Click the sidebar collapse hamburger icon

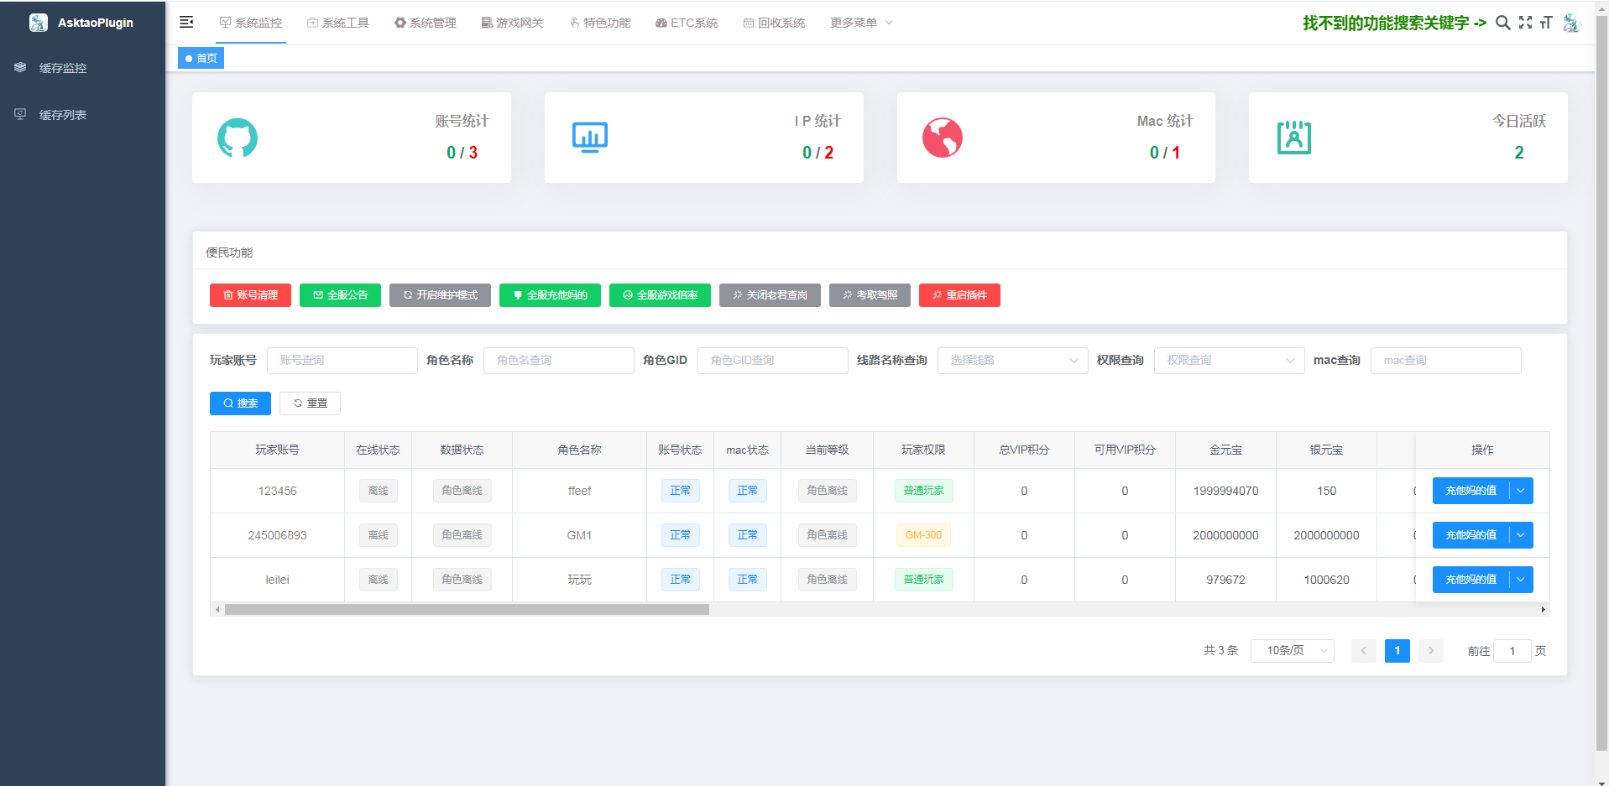pos(186,23)
